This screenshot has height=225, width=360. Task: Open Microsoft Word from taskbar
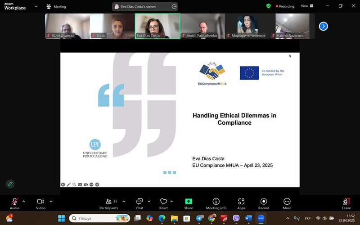(248, 218)
